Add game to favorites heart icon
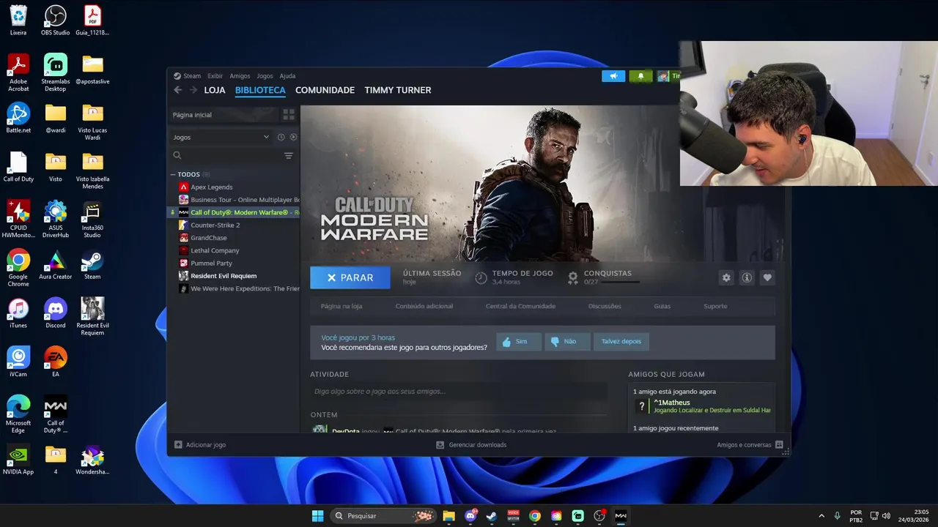 pyautogui.click(x=767, y=277)
